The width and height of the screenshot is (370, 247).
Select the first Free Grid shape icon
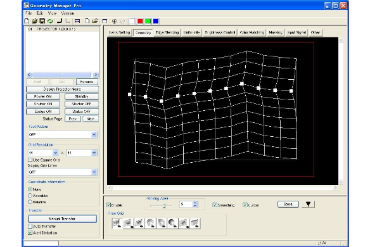click(117, 223)
